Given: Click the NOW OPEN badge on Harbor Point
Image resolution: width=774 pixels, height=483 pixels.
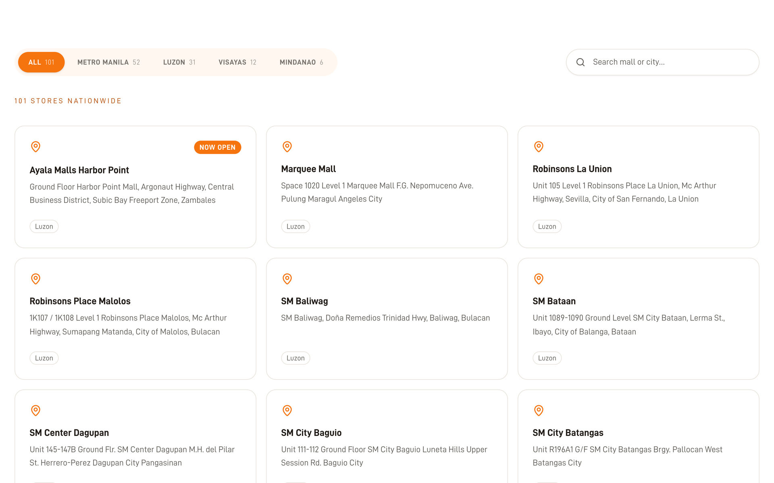Looking at the screenshot, I should (x=217, y=147).
